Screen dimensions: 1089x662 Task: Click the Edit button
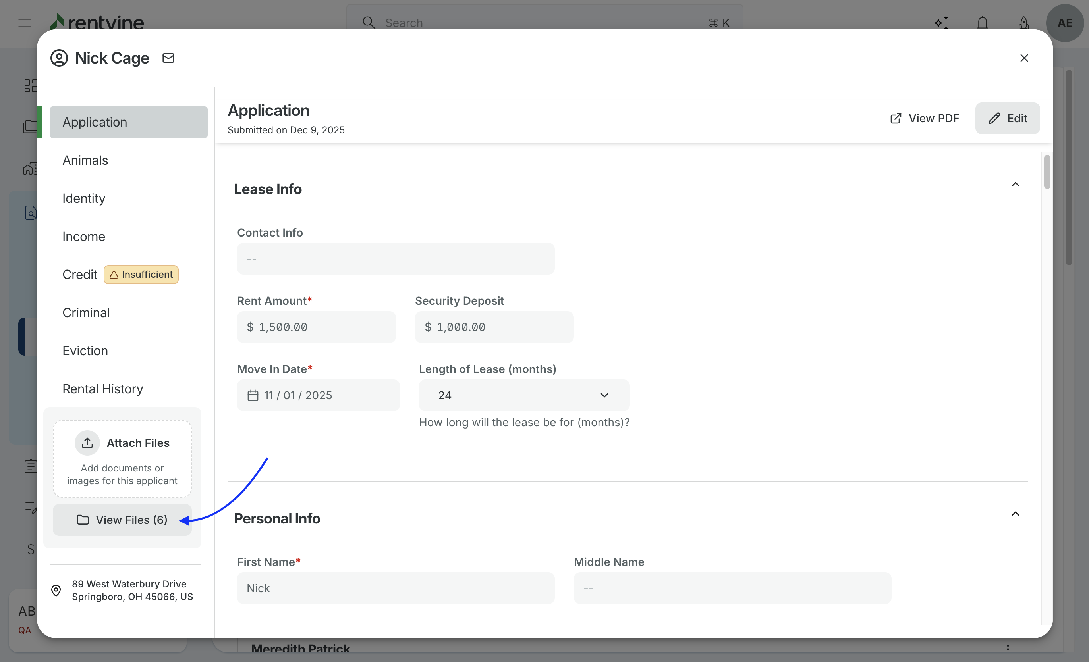tap(1007, 118)
